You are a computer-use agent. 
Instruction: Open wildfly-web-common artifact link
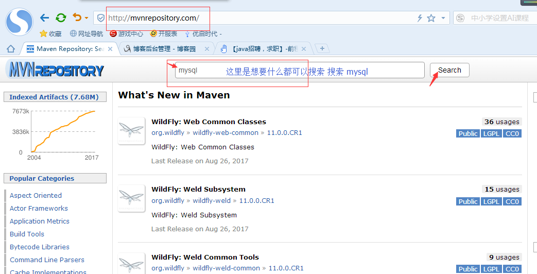point(226,133)
